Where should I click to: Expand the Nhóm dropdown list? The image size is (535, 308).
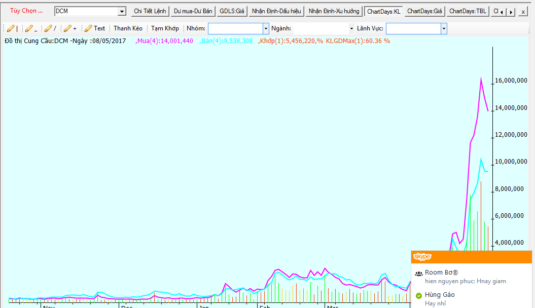point(266,28)
